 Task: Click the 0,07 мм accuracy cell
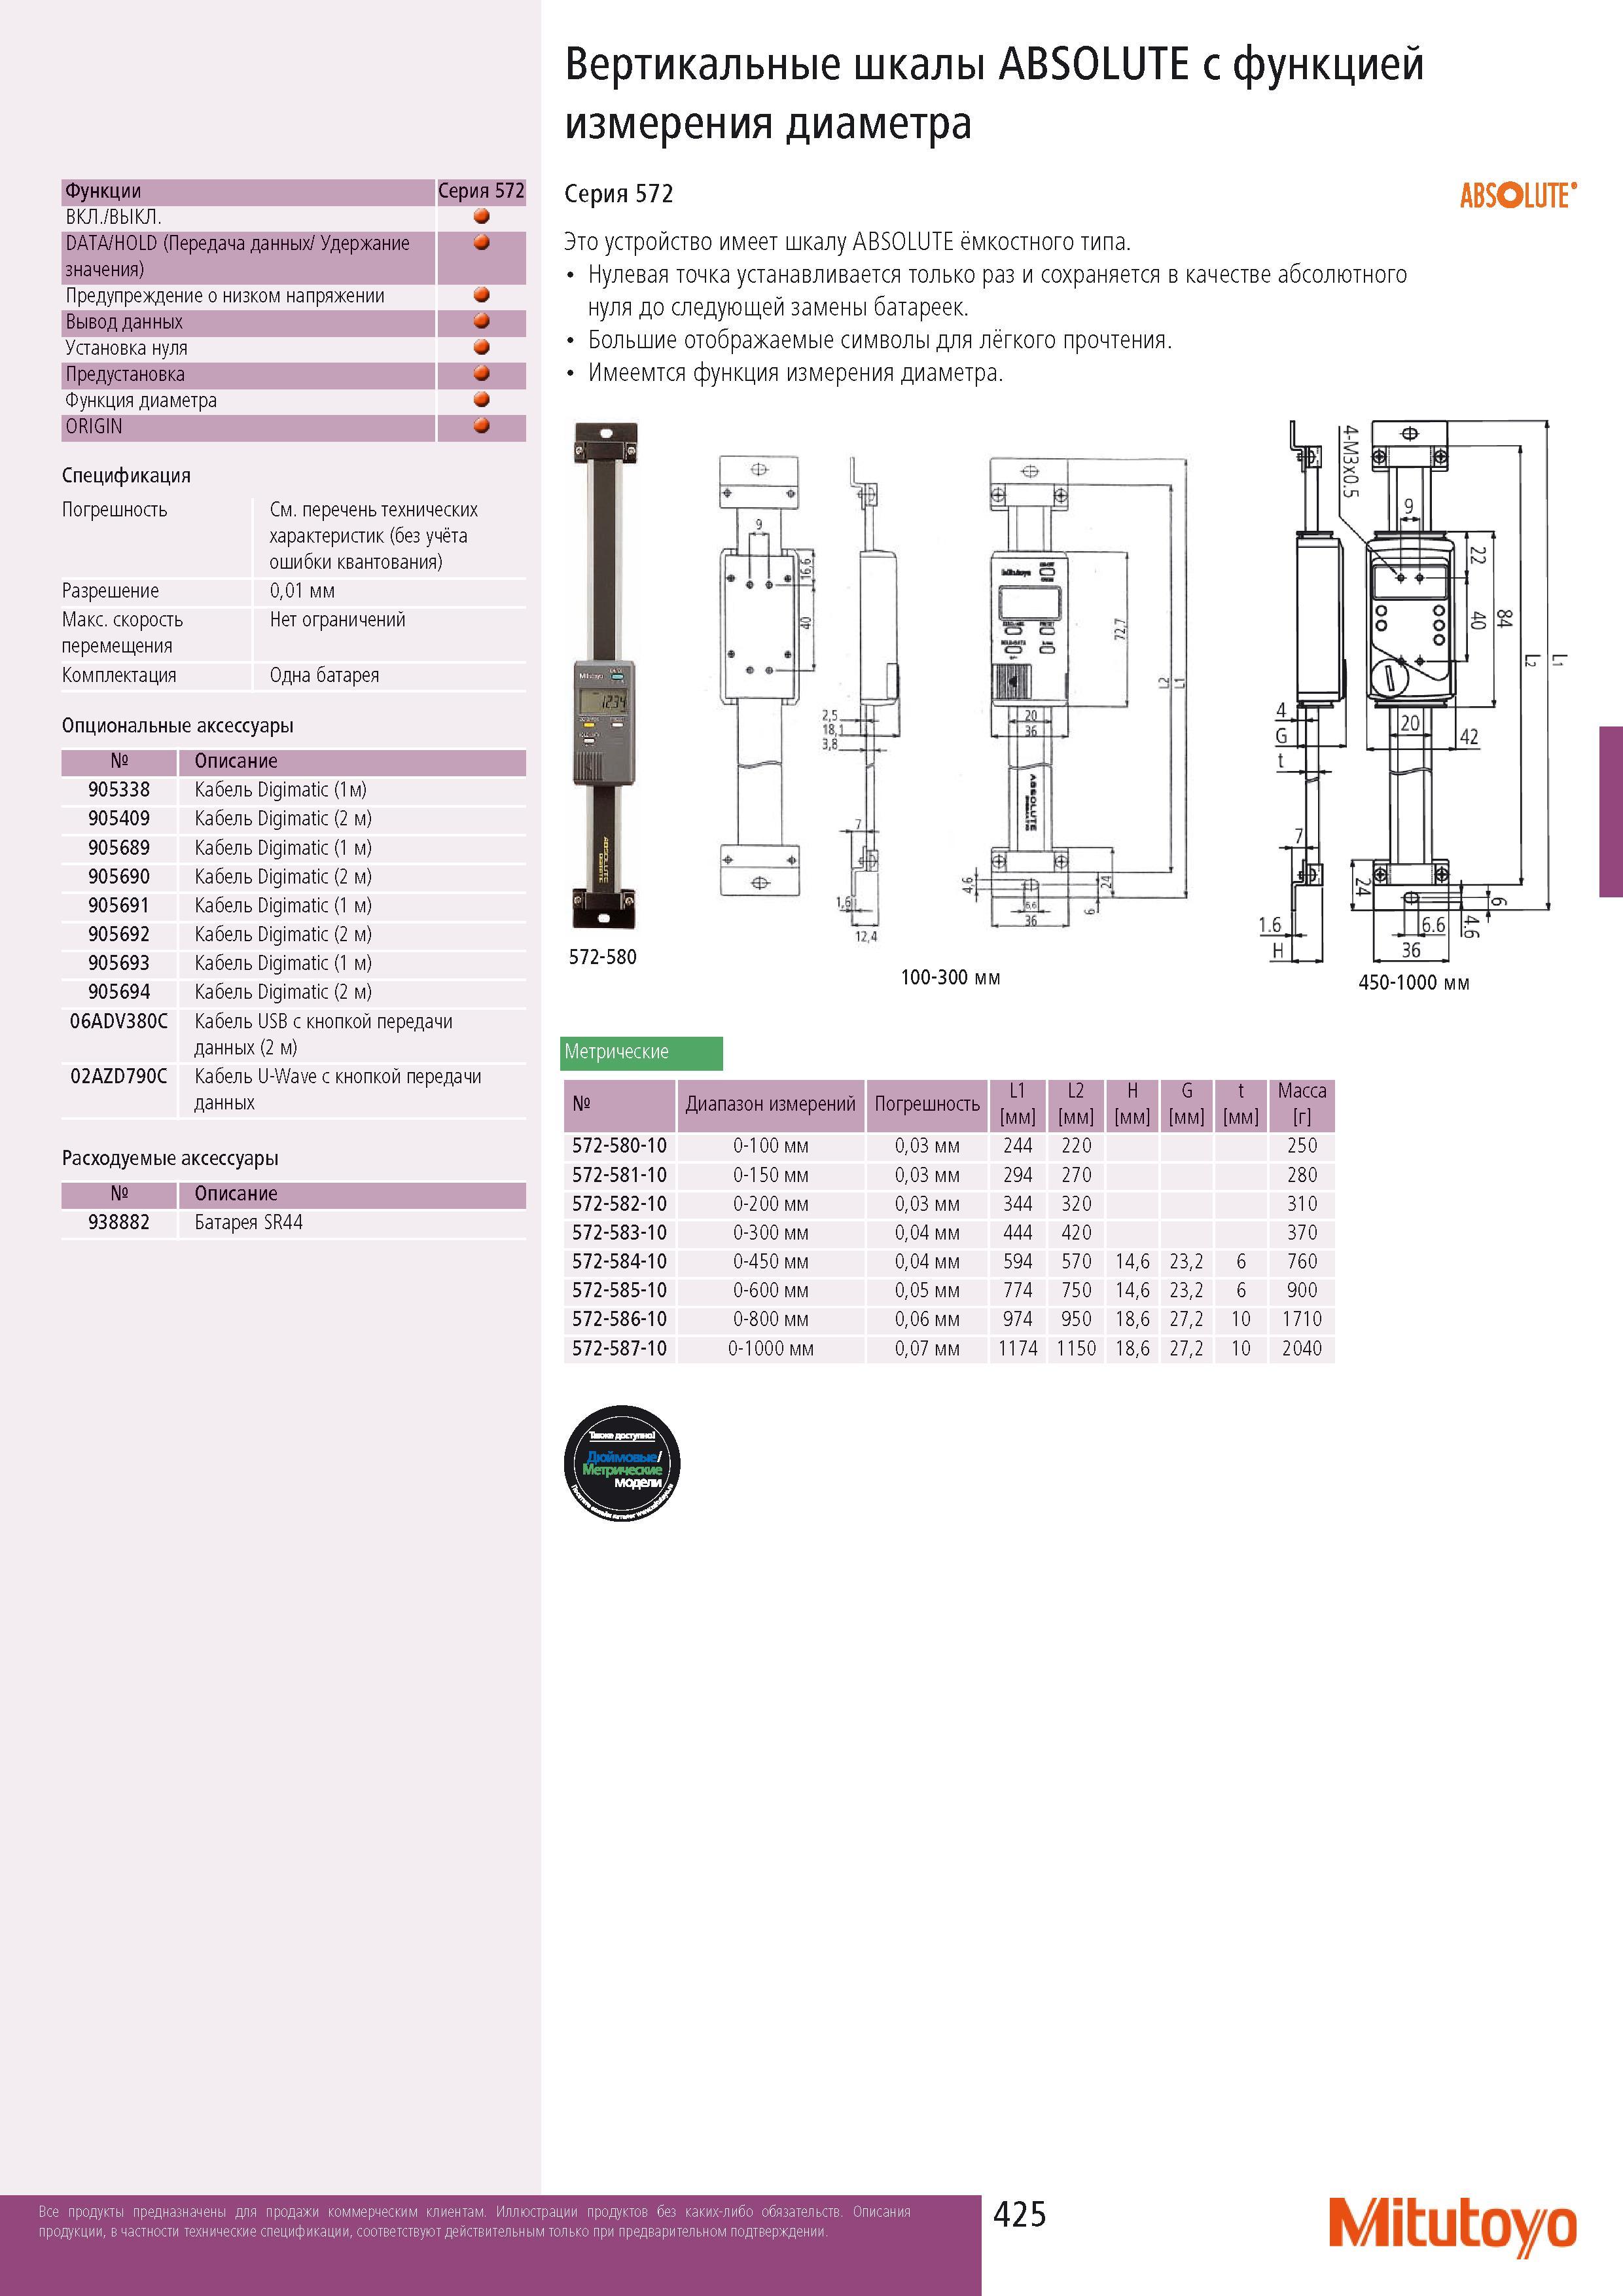[927, 1349]
